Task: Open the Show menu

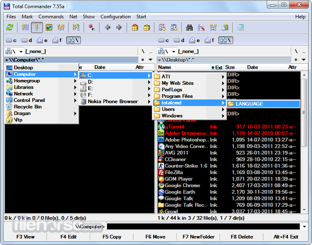Action: (x=89, y=17)
